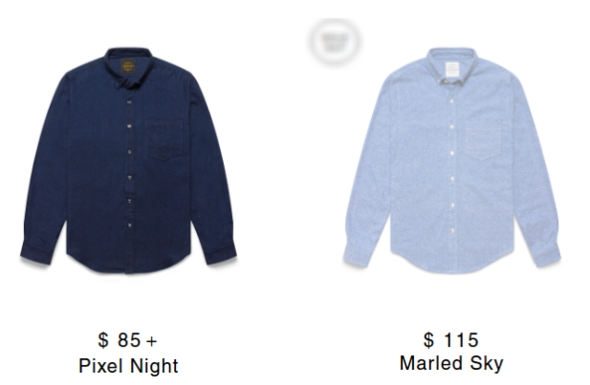The image size is (590, 385).
Task: Click the left cuff of the navy shirt
Action: pyautogui.click(x=35, y=254)
